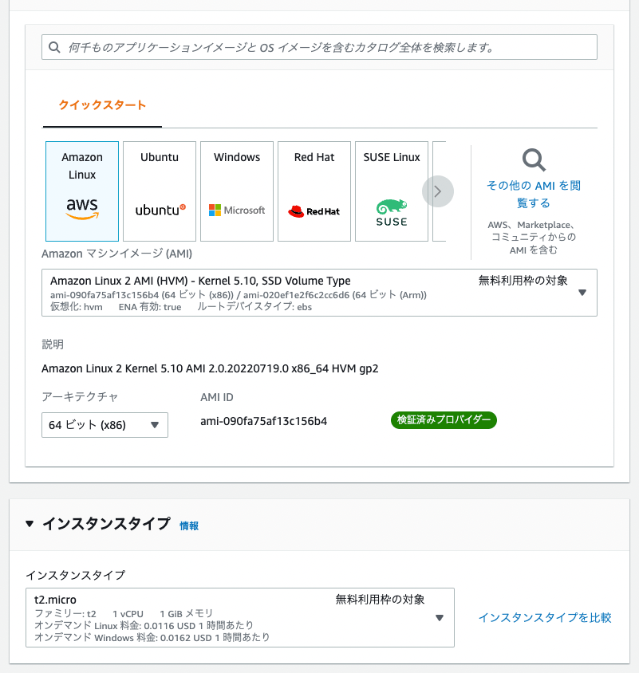Switch to the クイックスタート tab
Viewport: 639px width, 673px height.
tap(102, 105)
